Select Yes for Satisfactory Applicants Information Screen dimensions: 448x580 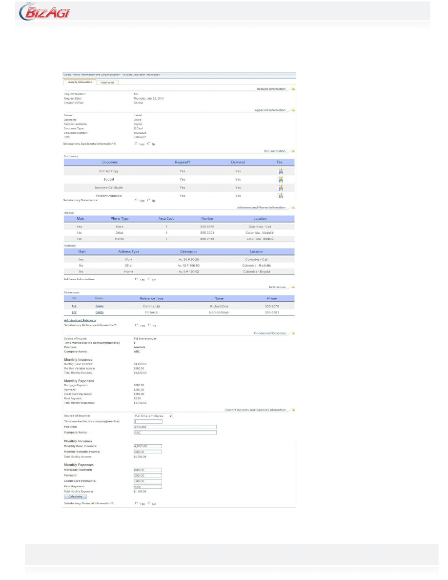click(136, 144)
